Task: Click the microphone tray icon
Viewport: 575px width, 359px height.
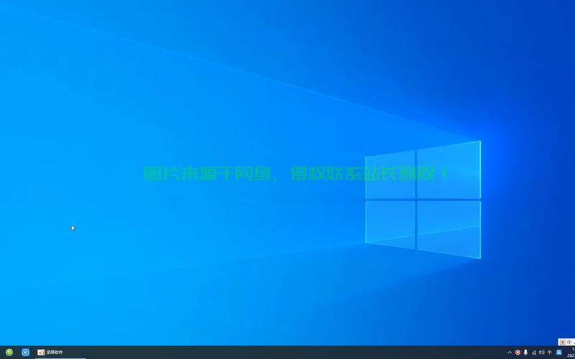Action: click(525, 353)
